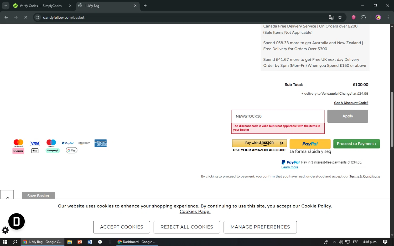Switch to Dashboard Chrome window on taskbar
394x246 pixels.
tap(137, 242)
